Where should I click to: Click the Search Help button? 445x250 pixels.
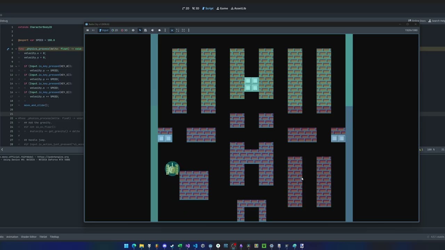coord(437,21)
